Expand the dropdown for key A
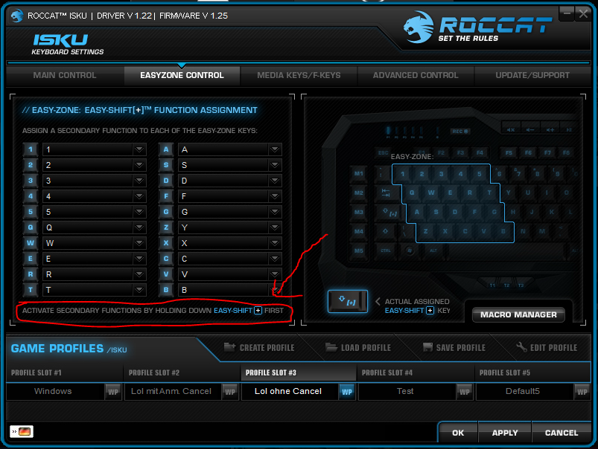This screenshot has height=449, width=598. pyautogui.click(x=275, y=149)
